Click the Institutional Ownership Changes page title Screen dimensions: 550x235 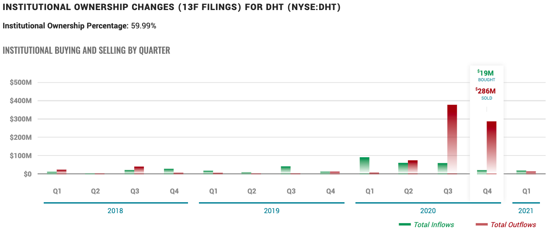172,7
